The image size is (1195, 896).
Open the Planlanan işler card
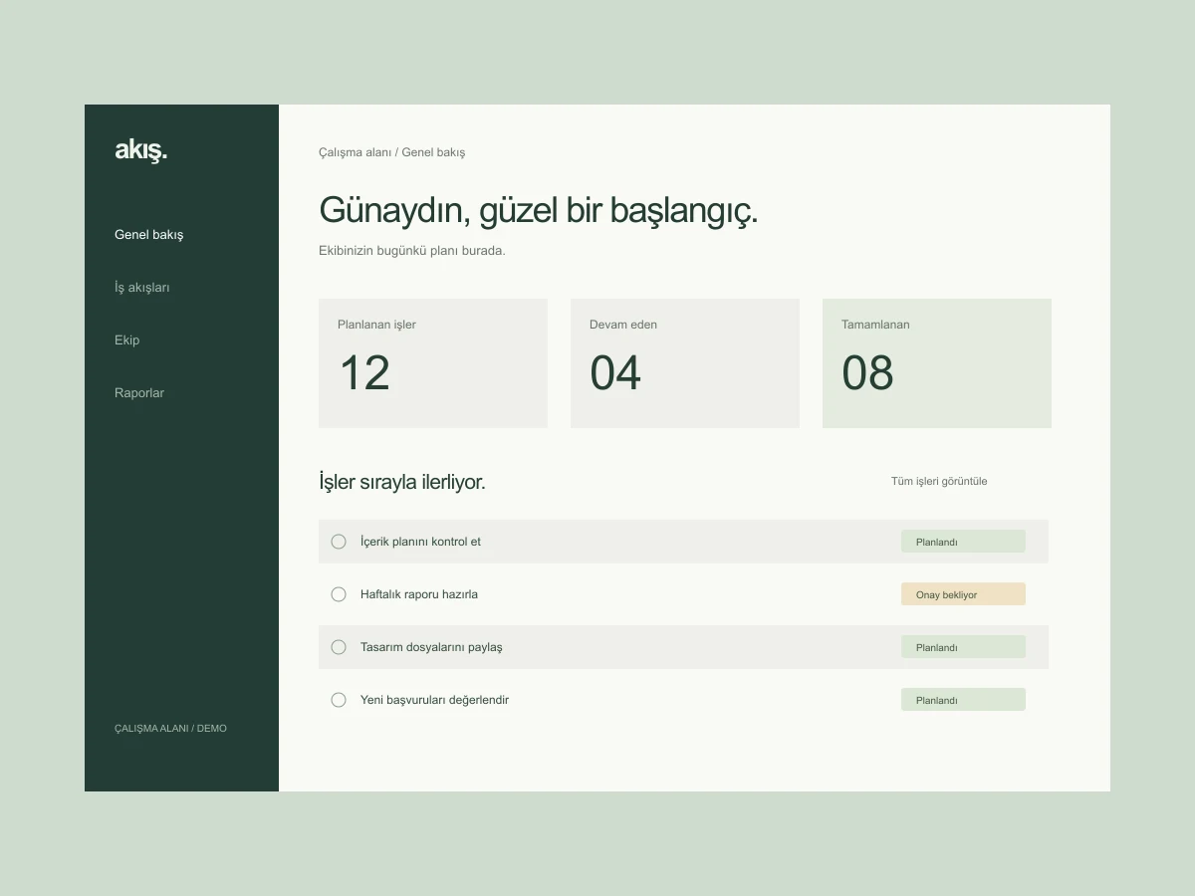pos(433,363)
